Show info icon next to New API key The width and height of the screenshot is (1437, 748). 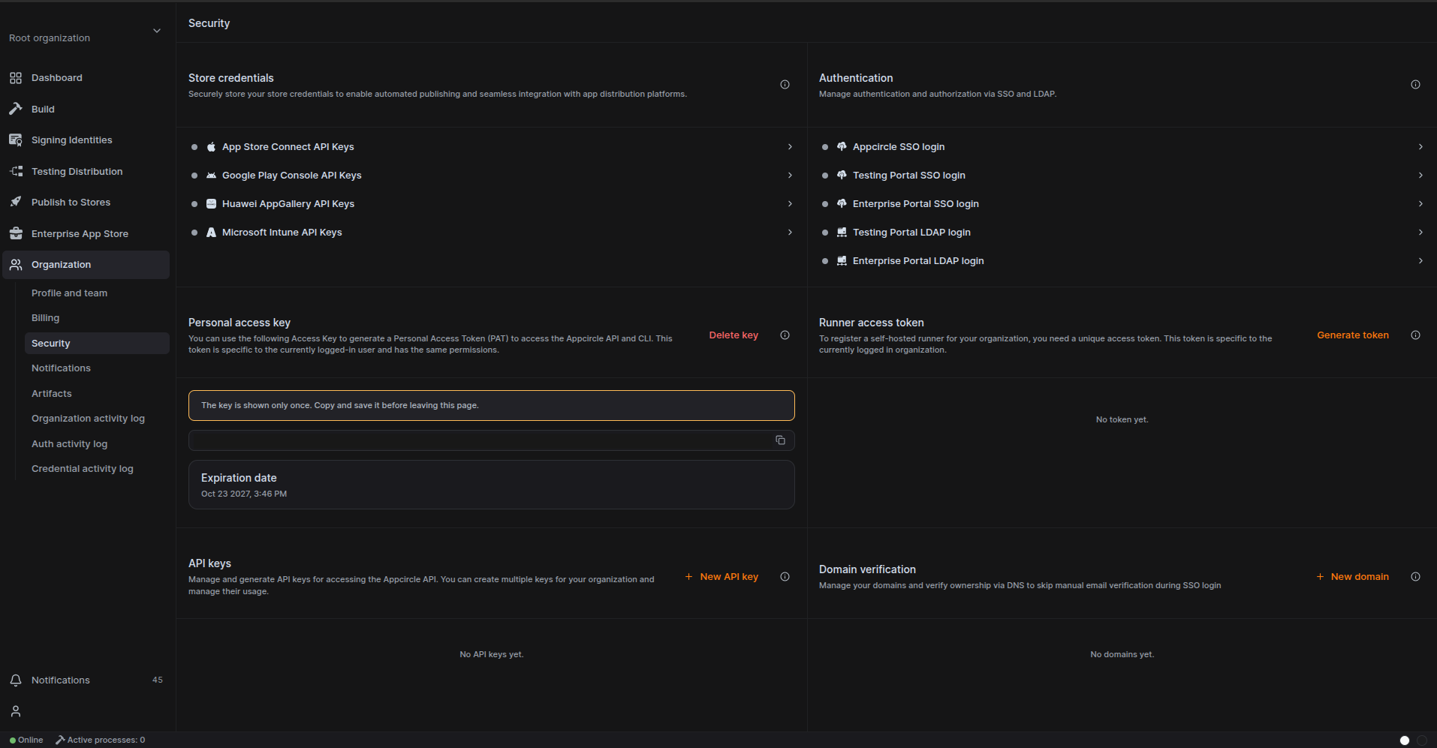click(x=785, y=577)
